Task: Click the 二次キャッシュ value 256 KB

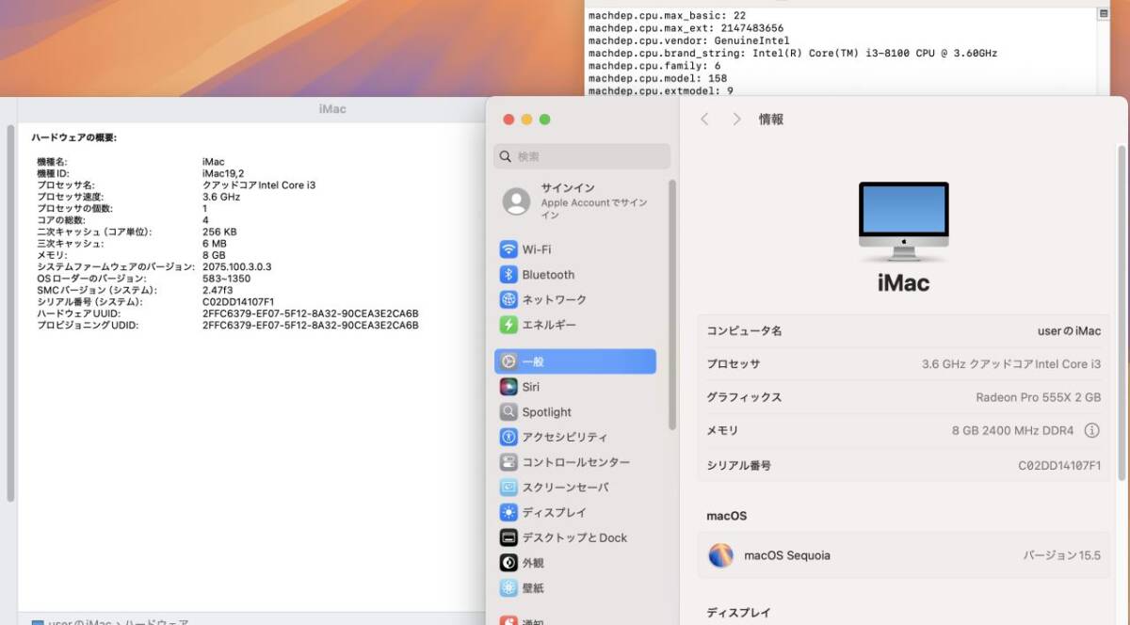Action: pyautogui.click(x=219, y=232)
